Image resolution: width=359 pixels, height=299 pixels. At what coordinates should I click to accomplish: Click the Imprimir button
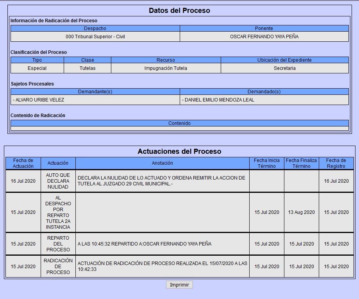coord(179,285)
